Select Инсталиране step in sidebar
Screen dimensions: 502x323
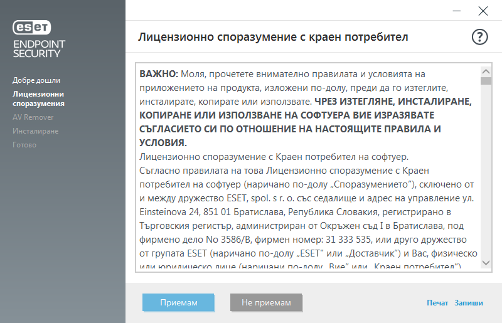click(36, 131)
